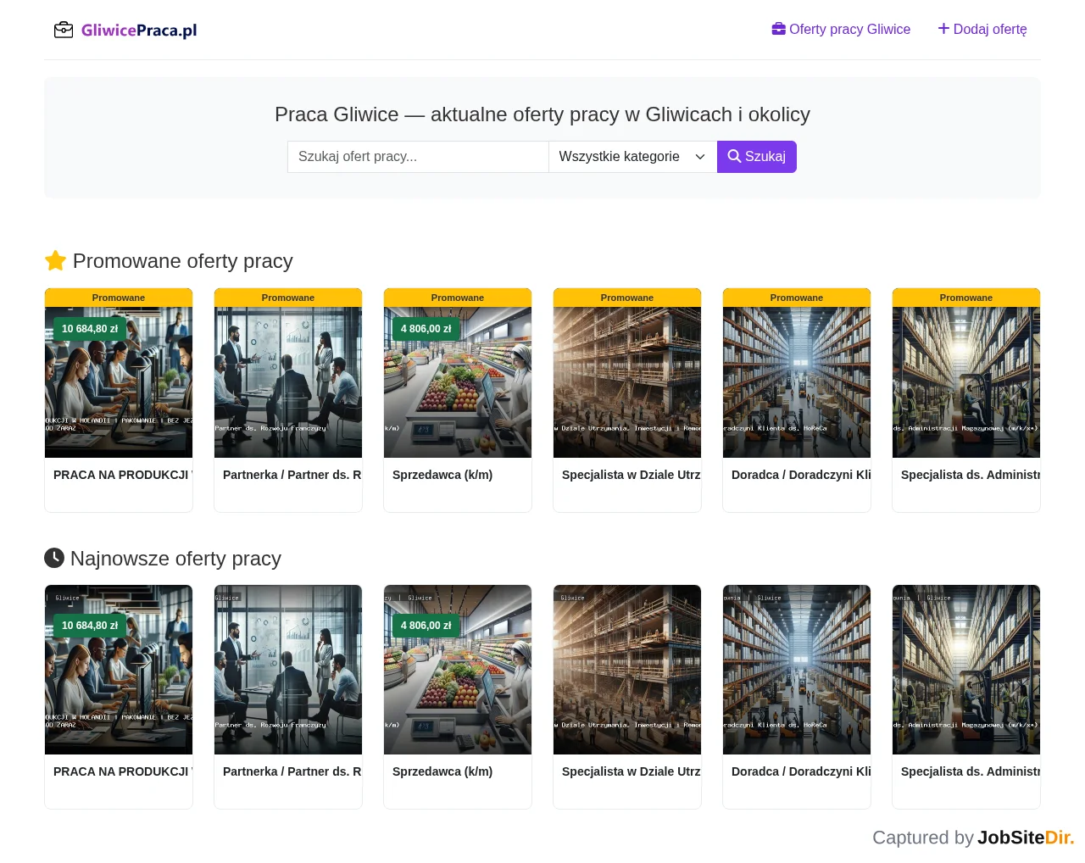Open promoted Specjalista w Dziale Utrz image
The height and width of the screenshot is (863, 1085).
(x=627, y=382)
